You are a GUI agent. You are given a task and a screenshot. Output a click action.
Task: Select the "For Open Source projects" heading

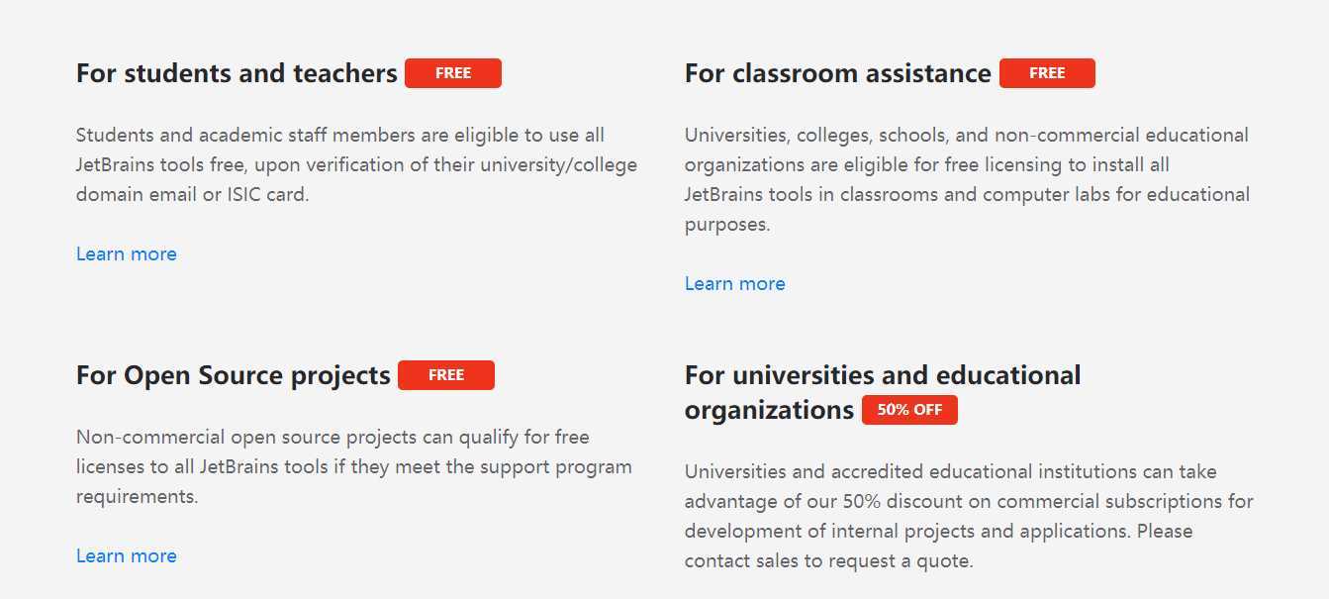(x=233, y=375)
